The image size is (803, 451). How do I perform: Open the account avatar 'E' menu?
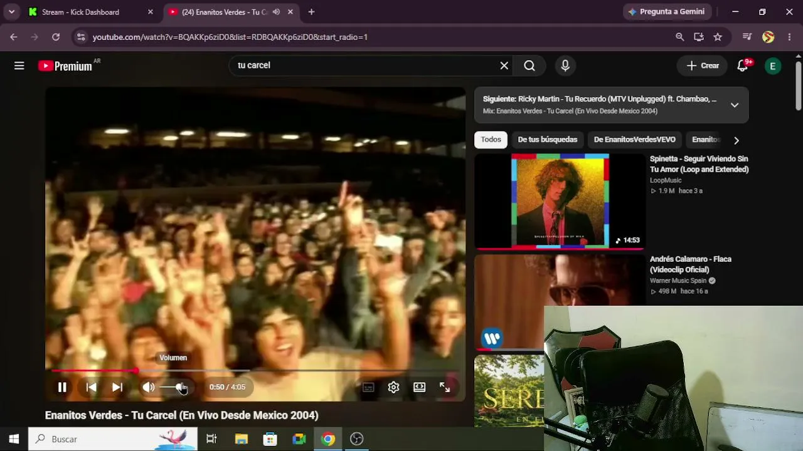point(773,66)
